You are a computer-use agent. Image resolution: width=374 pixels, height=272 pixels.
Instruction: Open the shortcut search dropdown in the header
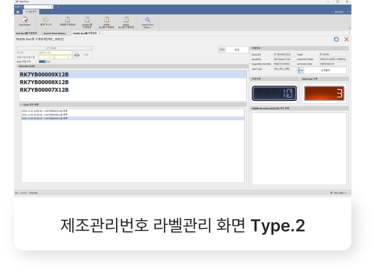[x=49, y=7]
